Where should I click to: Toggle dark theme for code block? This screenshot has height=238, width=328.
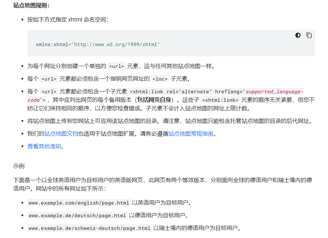tap(298, 35)
